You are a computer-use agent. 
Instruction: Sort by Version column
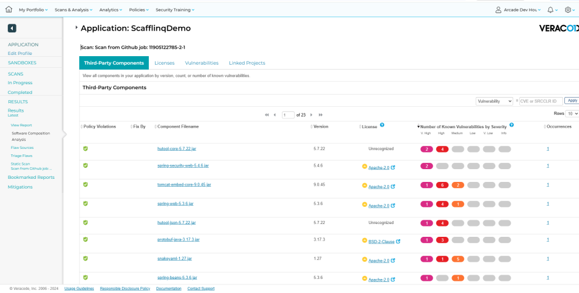coord(320,127)
